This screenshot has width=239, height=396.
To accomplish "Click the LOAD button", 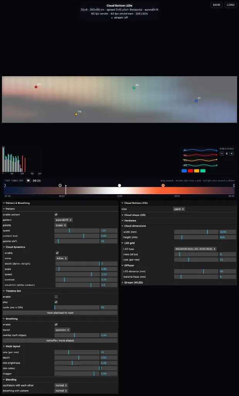I will pyautogui.click(x=231, y=5).
